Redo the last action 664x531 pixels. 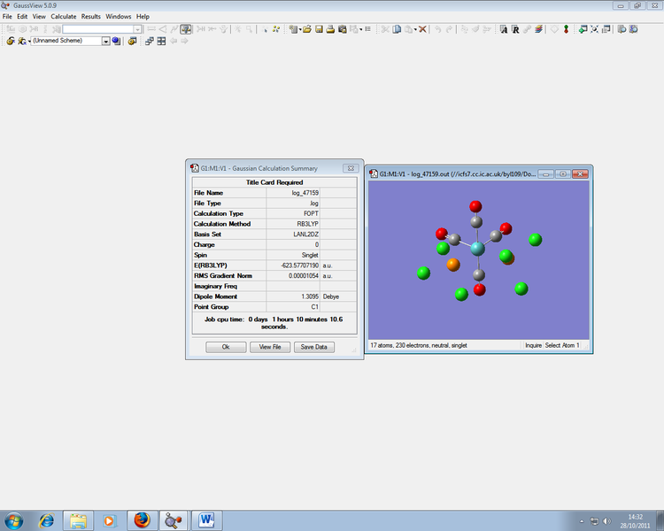coord(449,29)
